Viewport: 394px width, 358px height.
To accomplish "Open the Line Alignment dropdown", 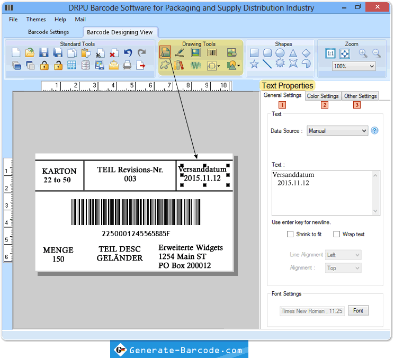I will click(x=343, y=255).
